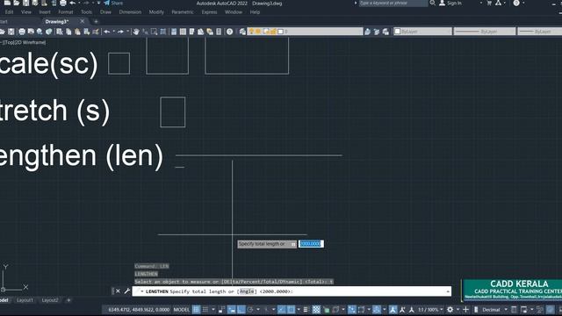Open the Autodesk App Store cart icon
This screenshot has height=316, width=562.
pyautogui.click(x=489, y=3)
